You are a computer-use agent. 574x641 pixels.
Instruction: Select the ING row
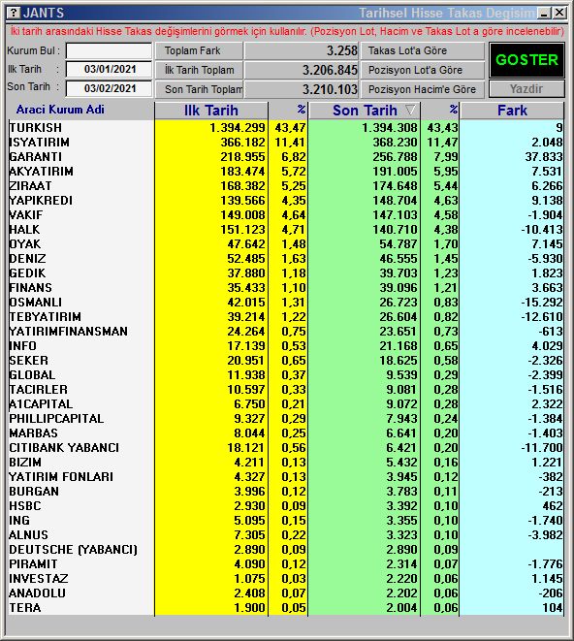pyautogui.click(x=286, y=521)
